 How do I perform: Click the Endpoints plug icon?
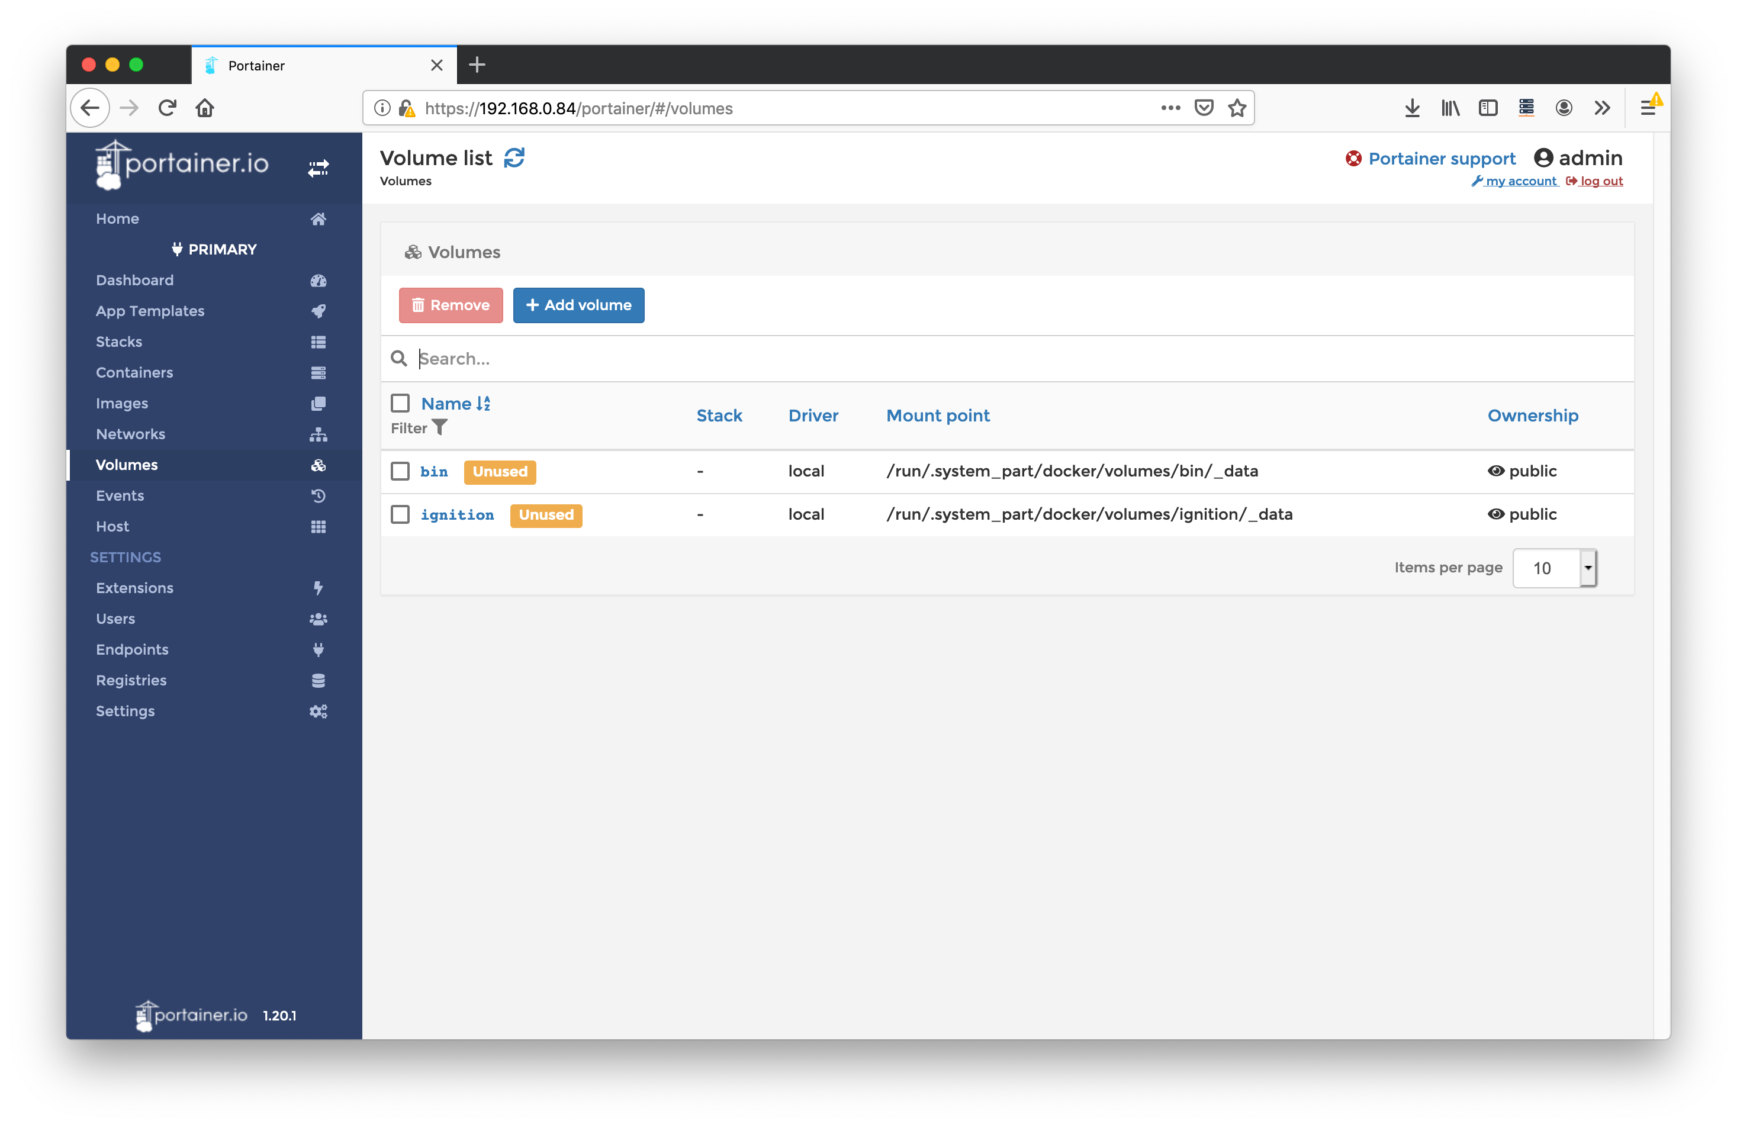click(x=318, y=650)
